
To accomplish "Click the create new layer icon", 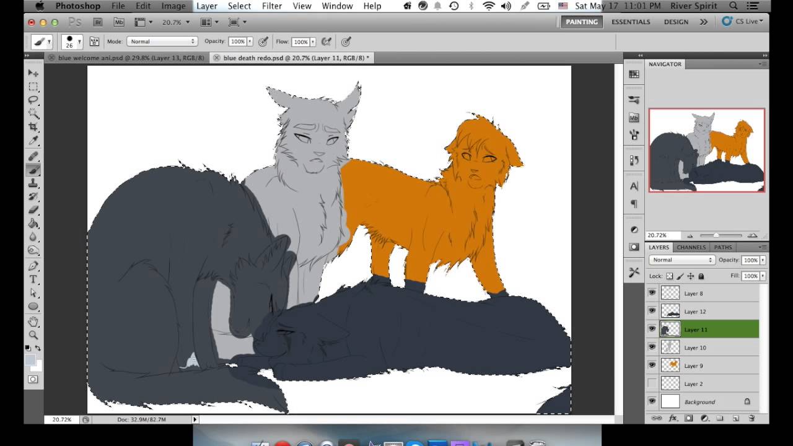I will [736, 419].
